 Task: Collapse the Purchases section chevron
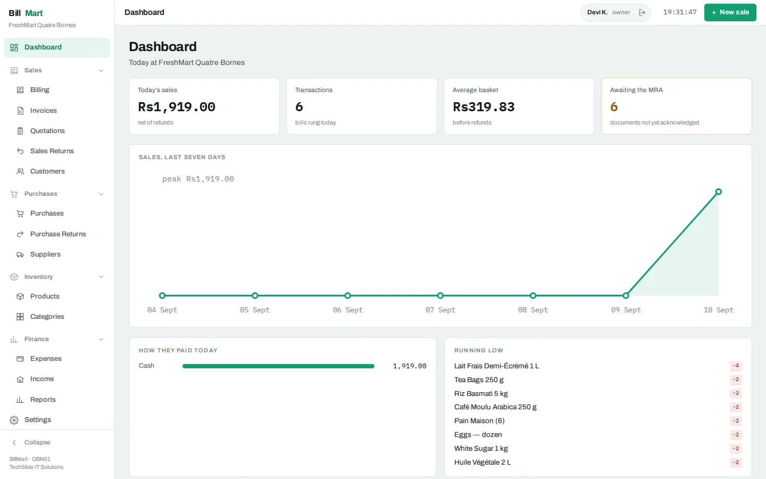click(101, 194)
